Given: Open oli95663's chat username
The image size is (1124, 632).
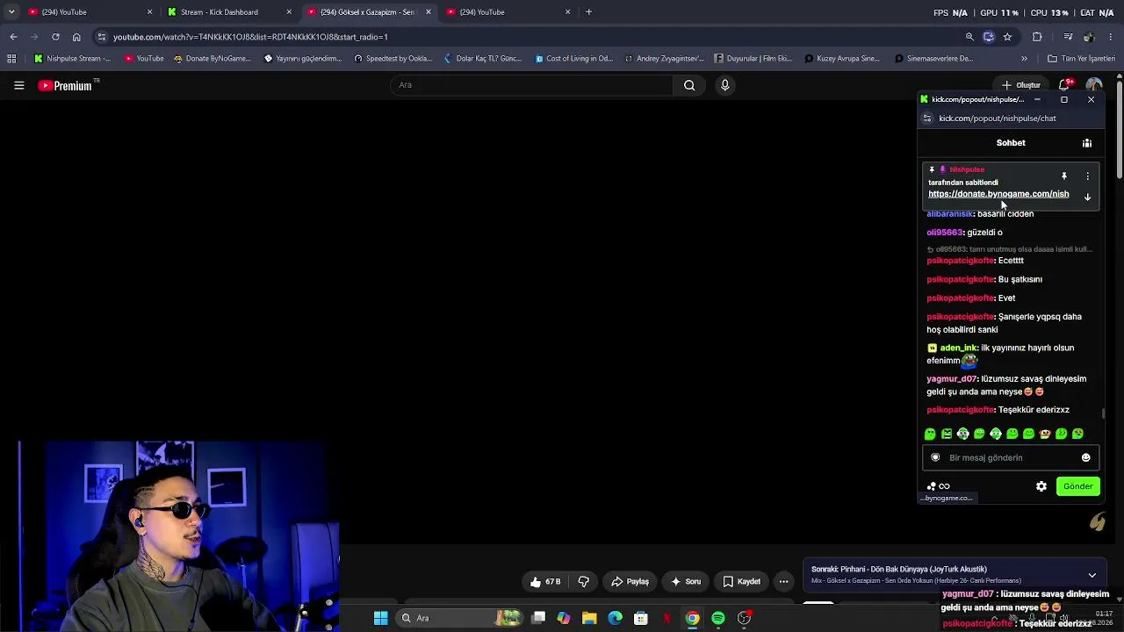Looking at the screenshot, I should tap(945, 233).
